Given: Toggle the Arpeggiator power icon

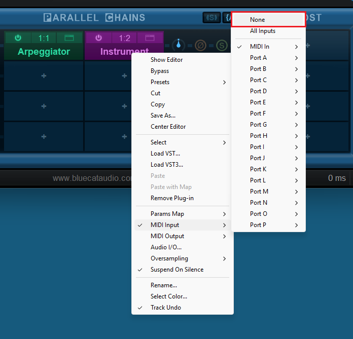Looking at the screenshot, I should pos(18,38).
